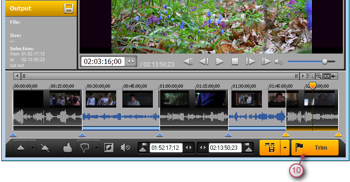The width and height of the screenshot is (350, 182).
Task: Zoom out the timeline
Action: pos(311,76)
